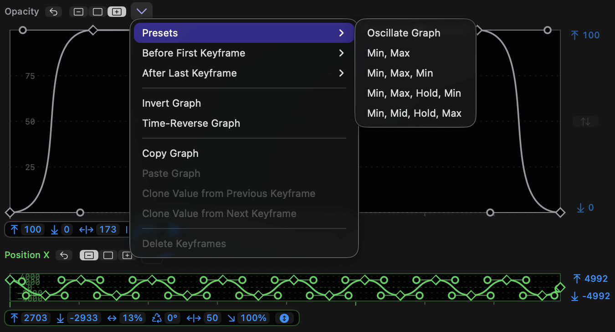Click the Opacity graph reset arrow

[x=53, y=12]
